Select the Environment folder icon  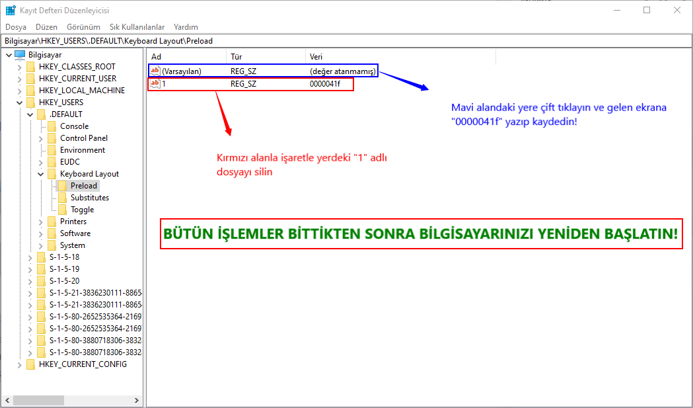(52, 150)
